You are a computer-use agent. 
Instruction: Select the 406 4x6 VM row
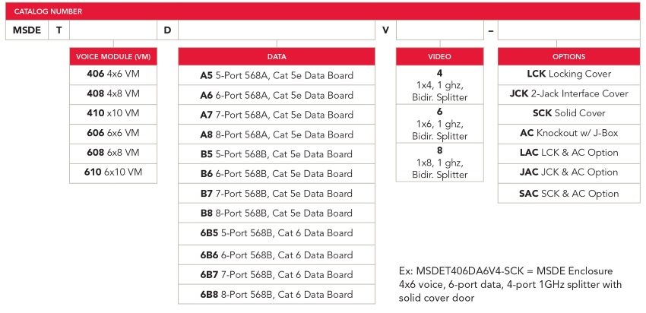point(113,74)
